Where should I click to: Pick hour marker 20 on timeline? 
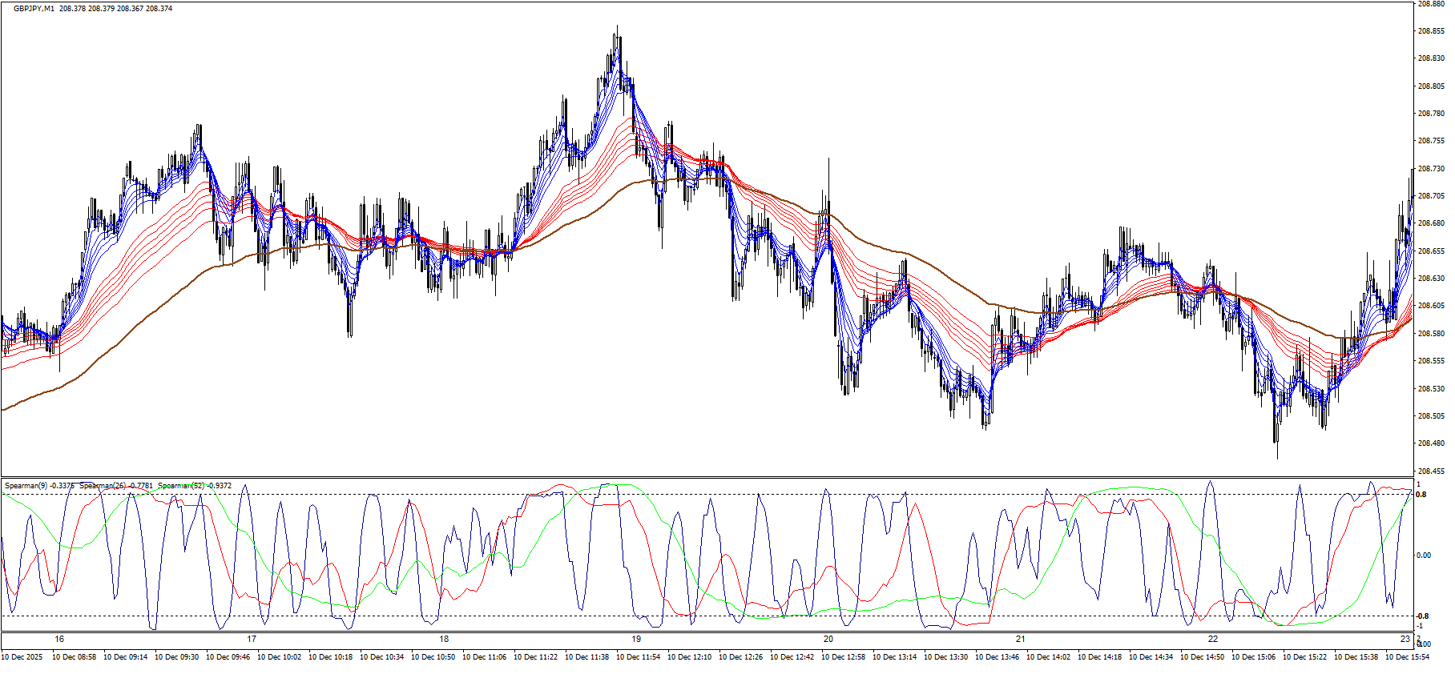[x=828, y=639]
